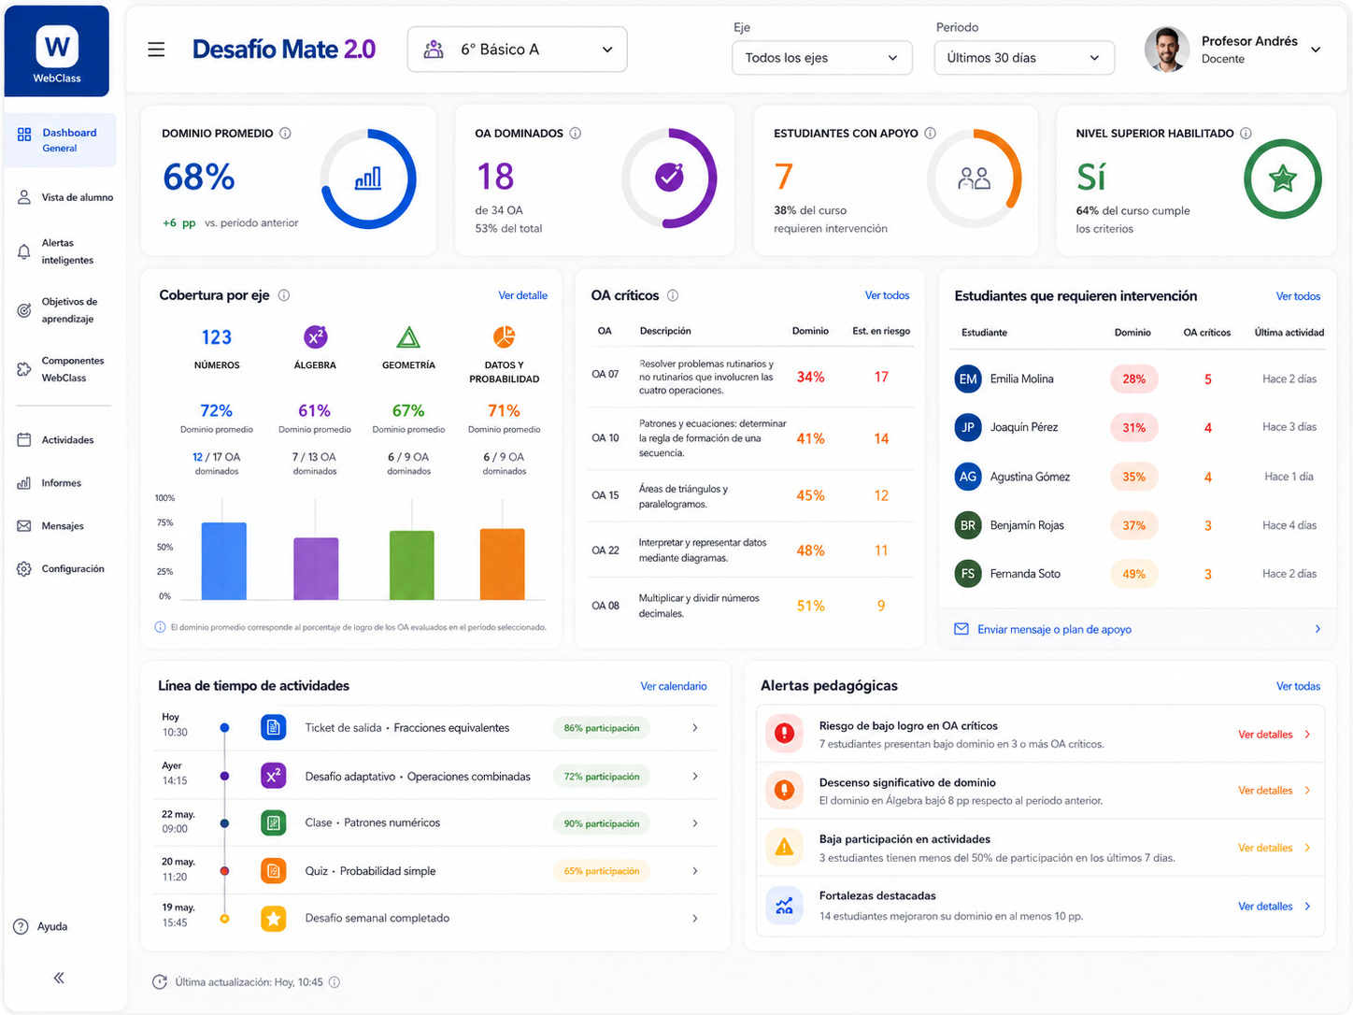This screenshot has width=1353, height=1015.
Task: Click Ver detalle in Cobertura por eje
Action: pyautogui.click(x=522, y=295)
